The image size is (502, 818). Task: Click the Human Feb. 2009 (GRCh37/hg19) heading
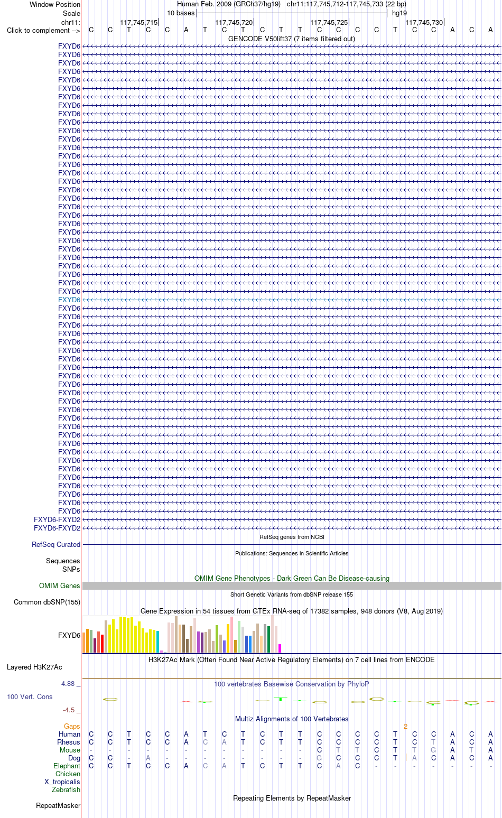(x=229, y=4)
